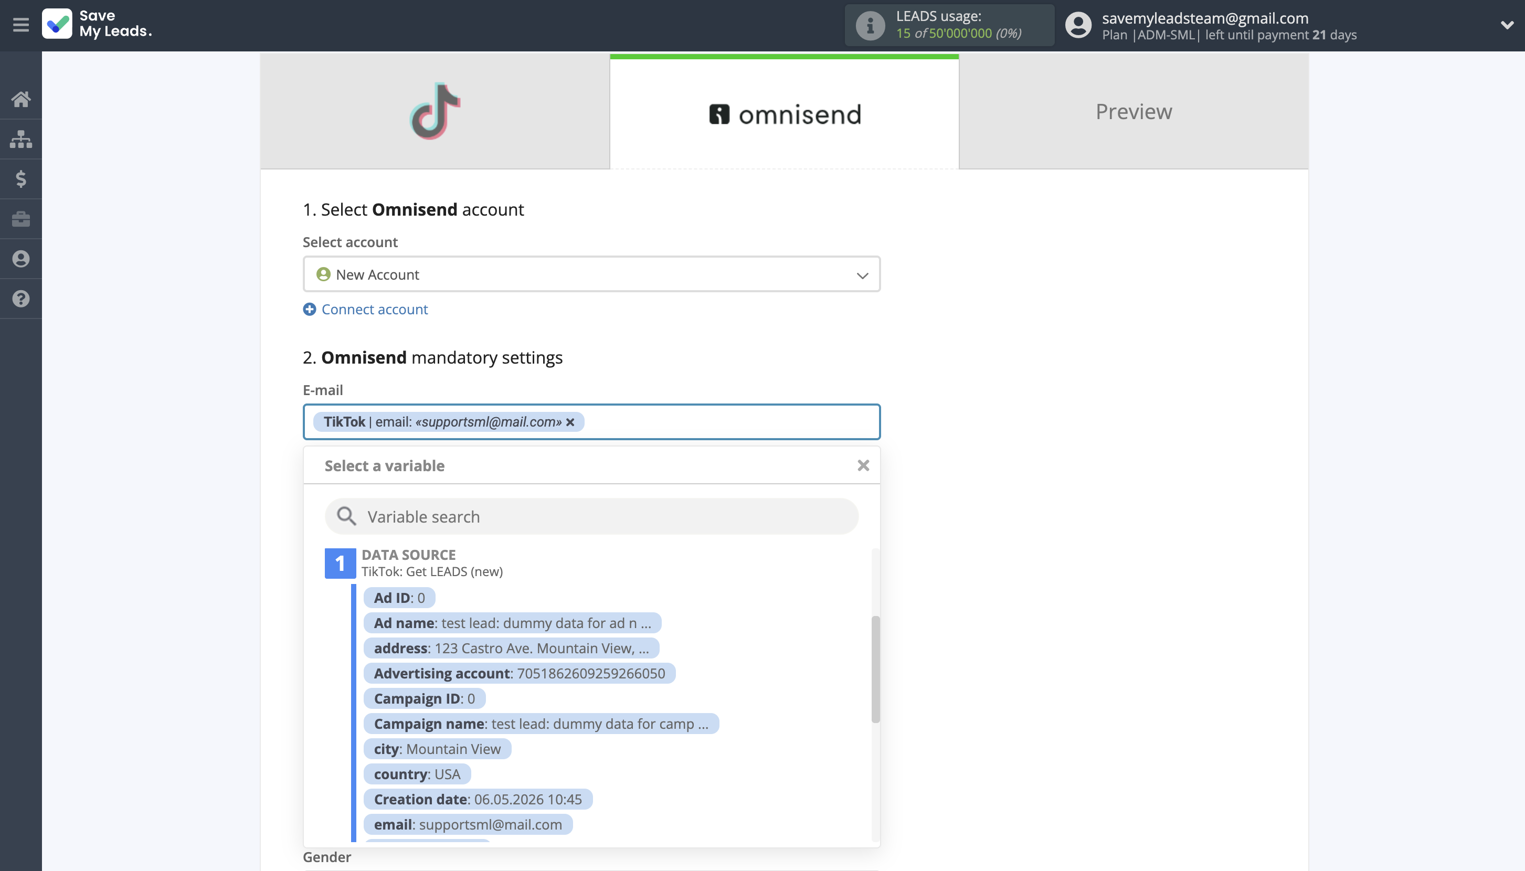
Task: Click the savemyleadsteam@gmail.com account text
Action: point(1205,18)
